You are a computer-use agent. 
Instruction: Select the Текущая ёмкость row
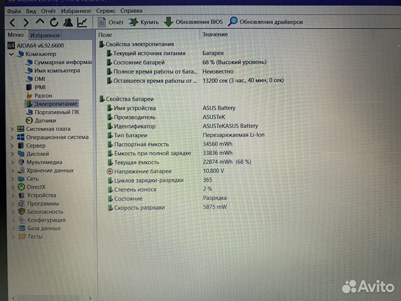coord(179,162)
